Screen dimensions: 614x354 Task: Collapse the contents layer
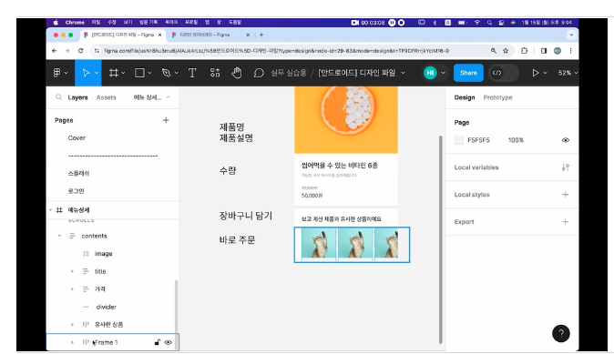tap(59, 236)
